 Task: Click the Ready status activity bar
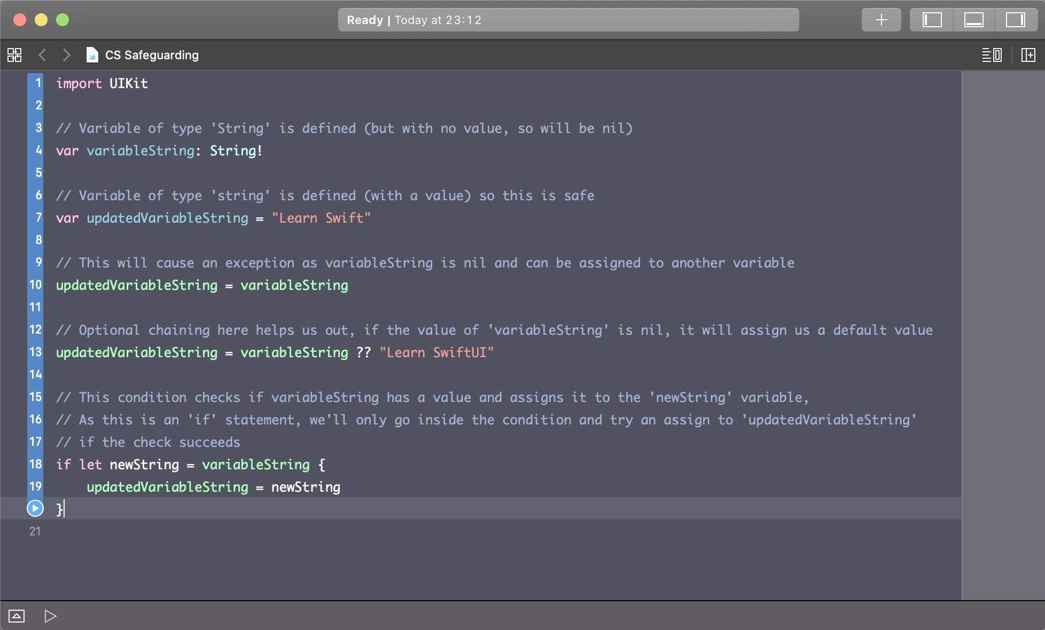(x=568, y=20)
